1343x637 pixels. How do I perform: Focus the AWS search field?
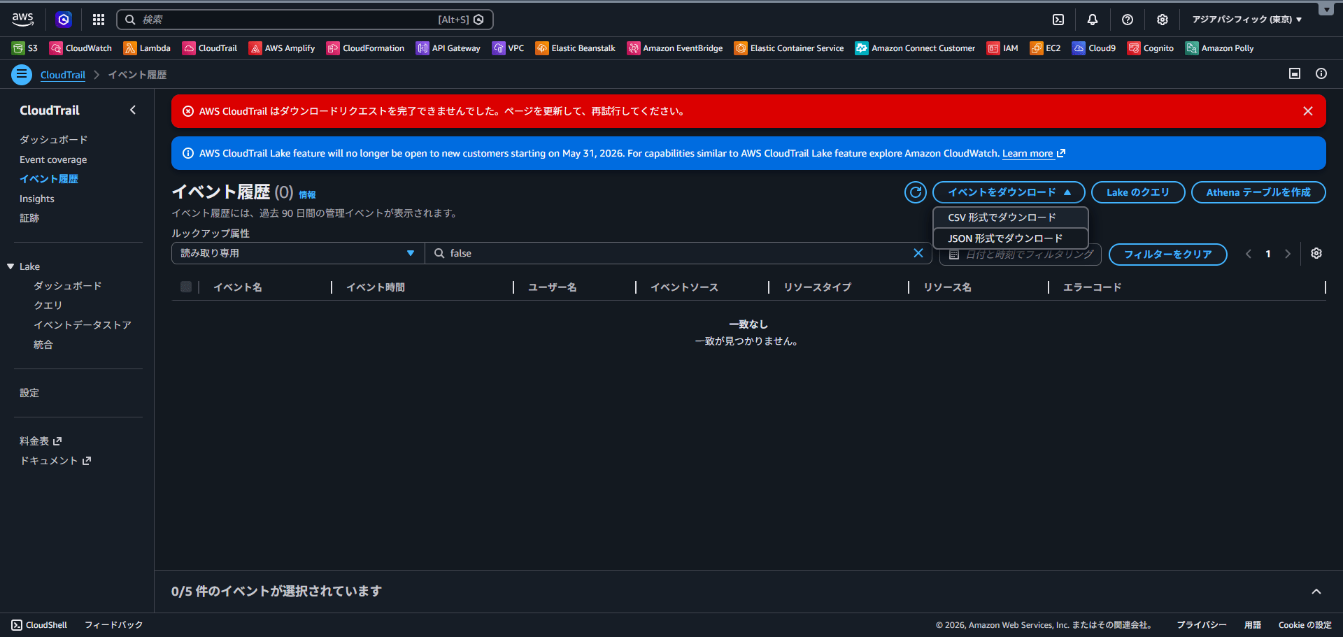(305, 20)
